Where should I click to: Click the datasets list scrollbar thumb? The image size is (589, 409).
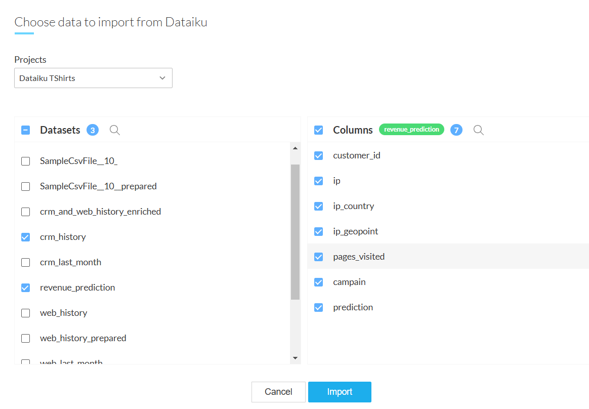tap(295, 232)
